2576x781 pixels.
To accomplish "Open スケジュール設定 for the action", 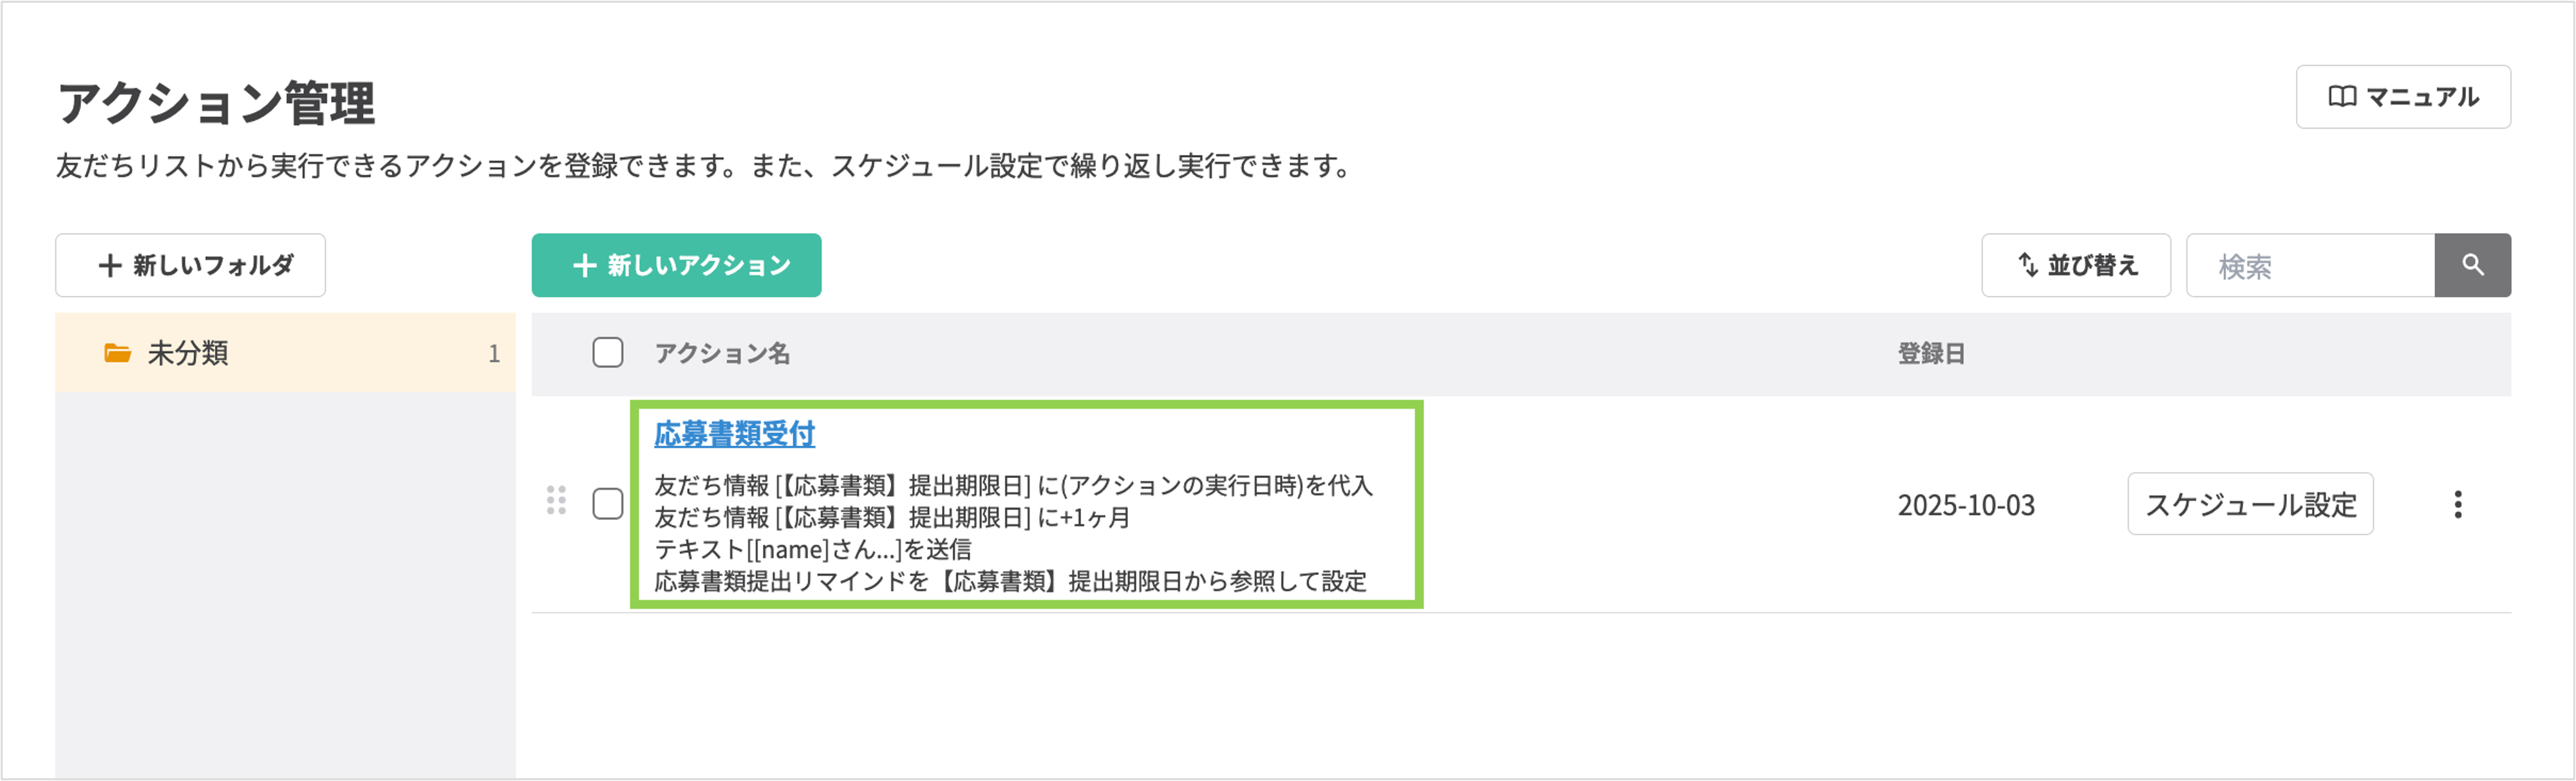I will point(2250,504).
